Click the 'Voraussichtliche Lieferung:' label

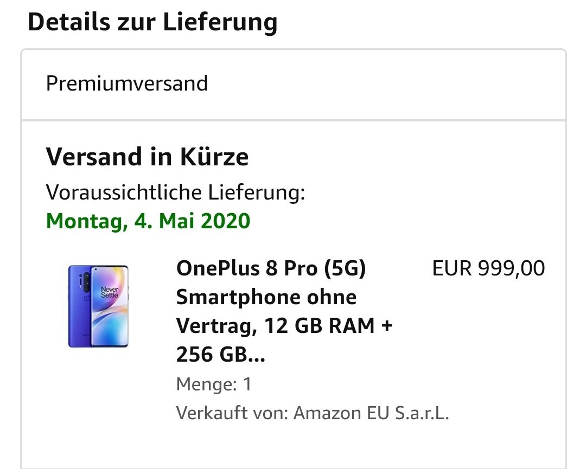[175, 192]
